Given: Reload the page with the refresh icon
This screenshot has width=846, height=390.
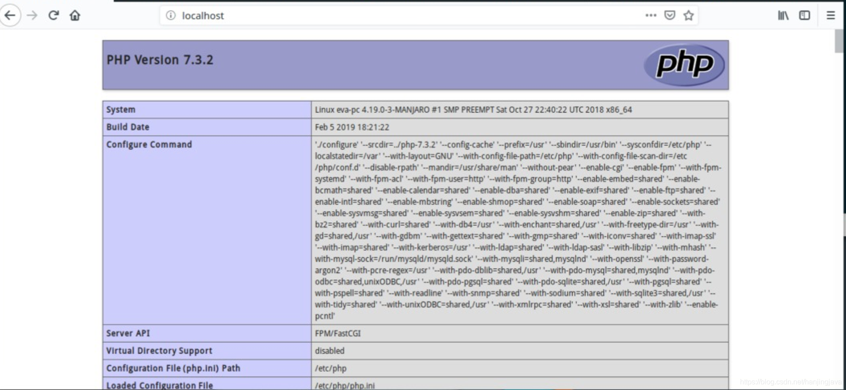Looking at the screenshot, I should (x=54, y=16).
